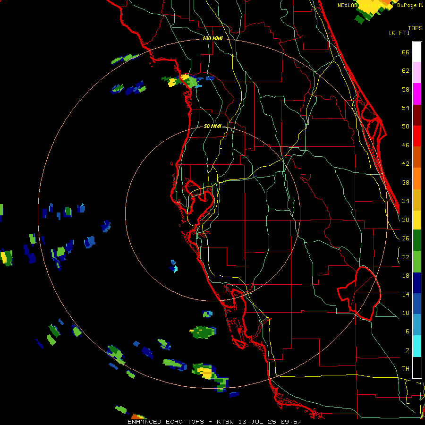Pick the gold legend swatch near 34

click(417, 200)
